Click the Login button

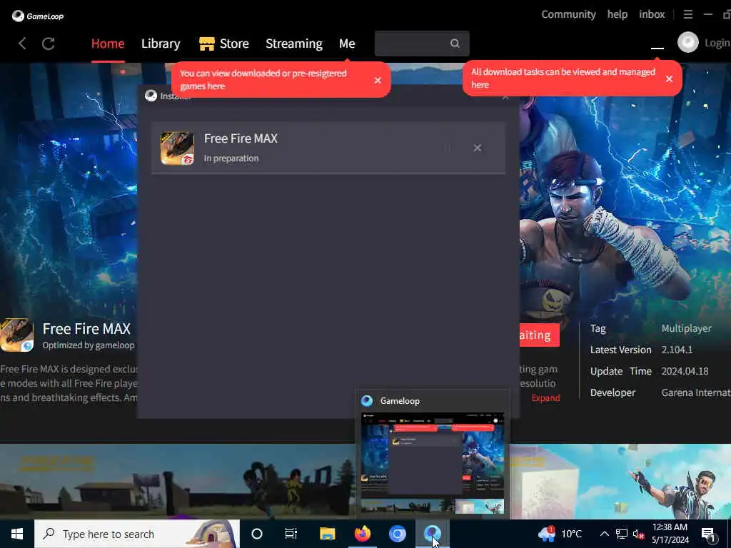[717, 43]
